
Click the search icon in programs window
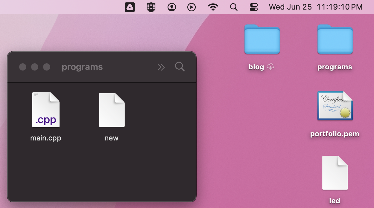[x=180, y=67]
